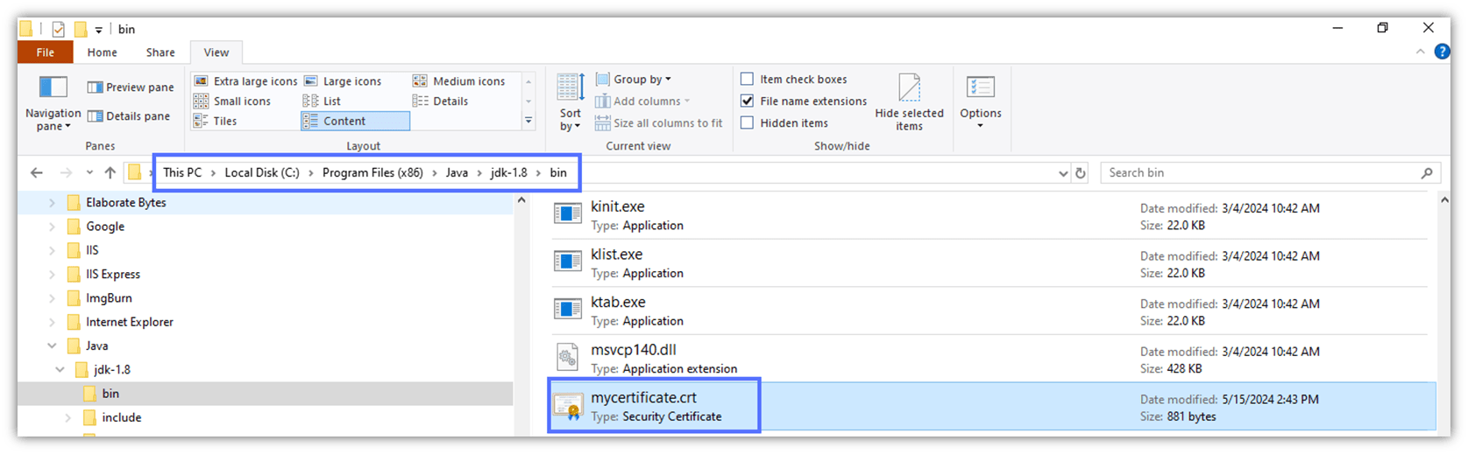Screen dimensions: 1468x454
Task: Refresh the bin folder view
Action: [1081, 173]
